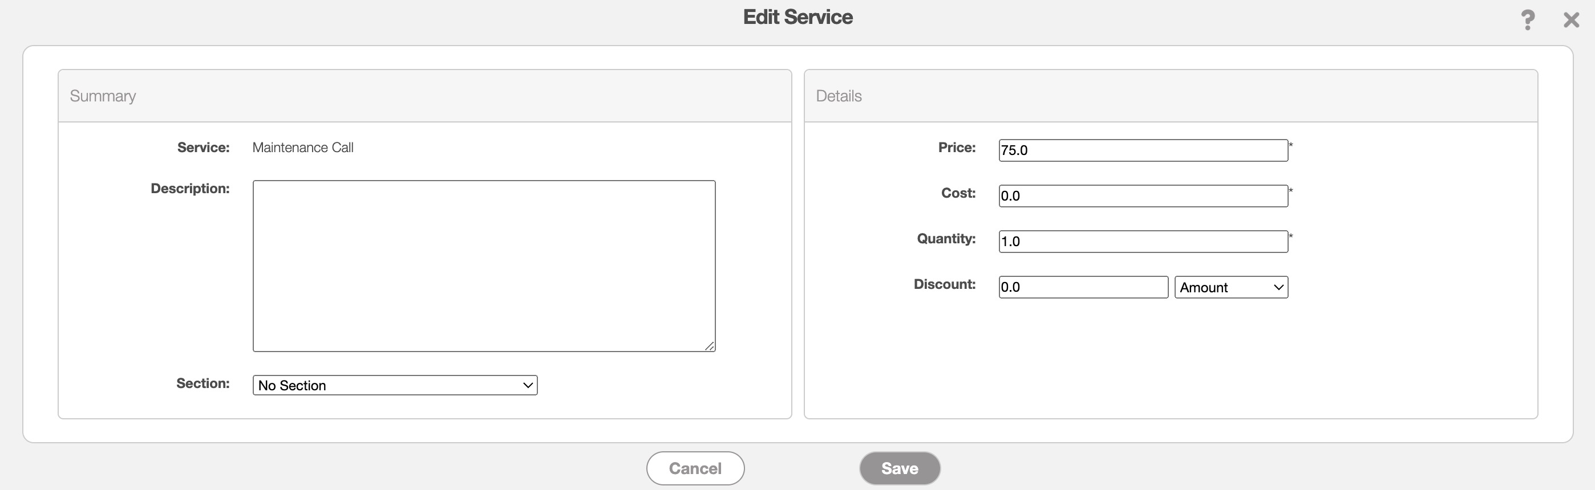Click the Price field containing 75.0

1143,150
